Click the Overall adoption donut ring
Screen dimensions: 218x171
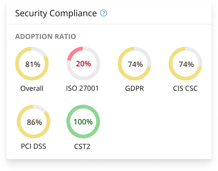pyautogui.click(x=17, y=64)
